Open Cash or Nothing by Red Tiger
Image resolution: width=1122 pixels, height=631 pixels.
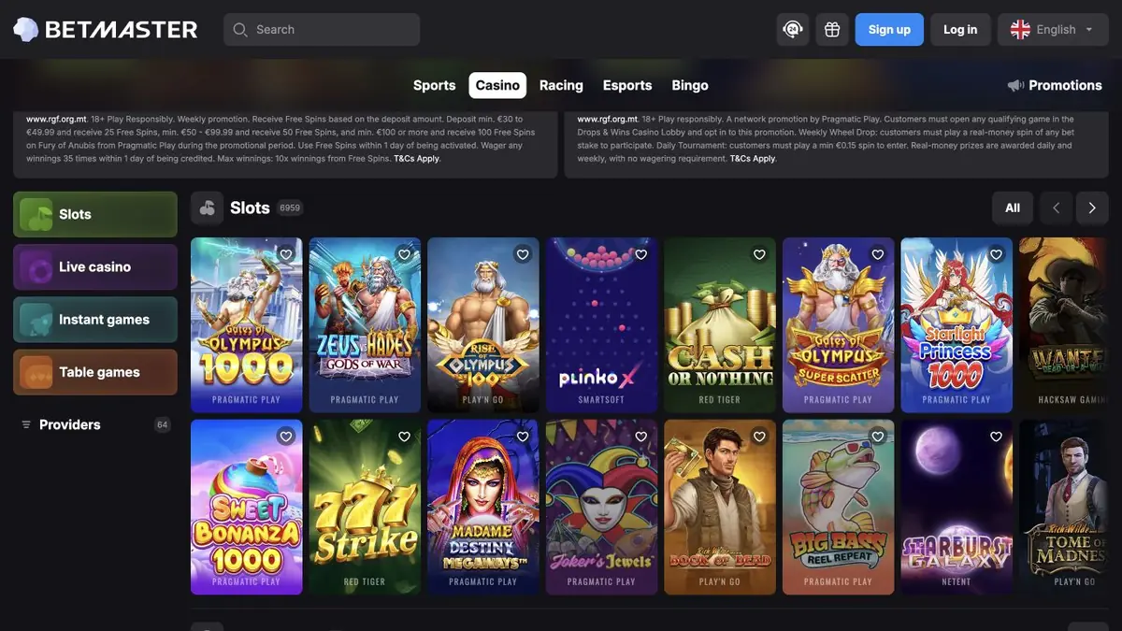[720, 325]
